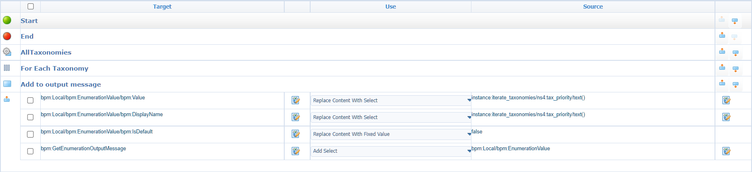Move For Each Taxonomy step up
The width and height of the screenshot is (752, 172).
(722, 67)
